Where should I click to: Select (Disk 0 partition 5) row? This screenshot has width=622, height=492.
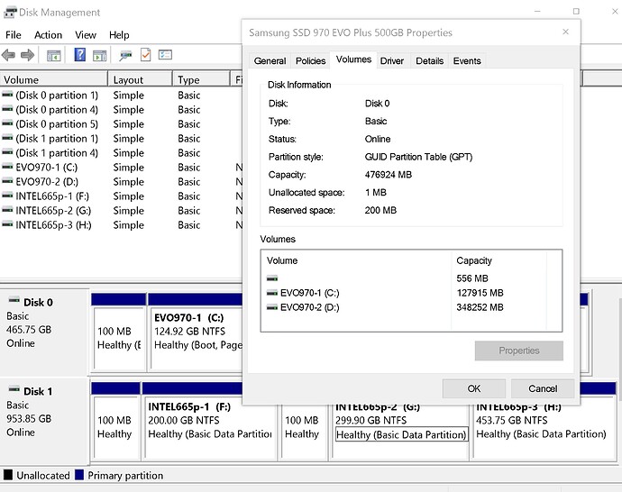click(x=121, y=124)
